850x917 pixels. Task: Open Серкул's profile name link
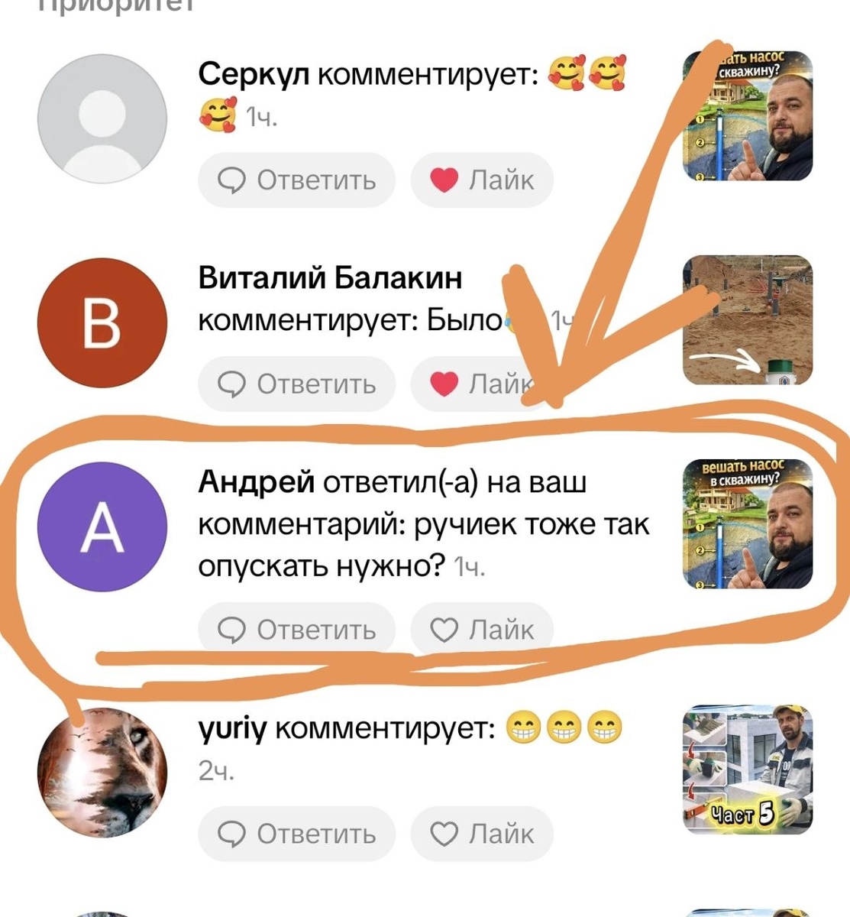[x=254, y=75]
